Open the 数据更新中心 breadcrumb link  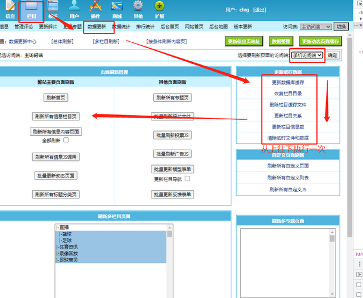pos(23,42)
